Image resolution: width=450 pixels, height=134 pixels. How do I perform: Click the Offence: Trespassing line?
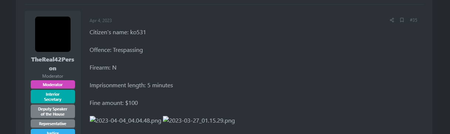(x=116, y=50)
